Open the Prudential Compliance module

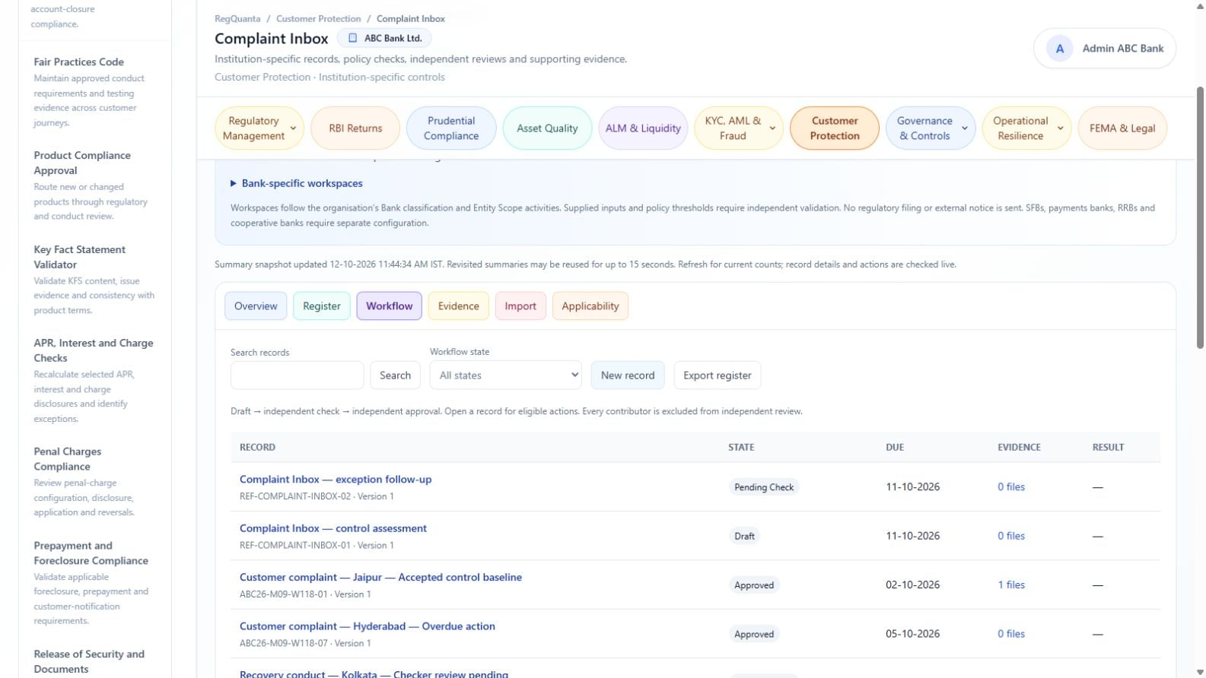point(451,128)
